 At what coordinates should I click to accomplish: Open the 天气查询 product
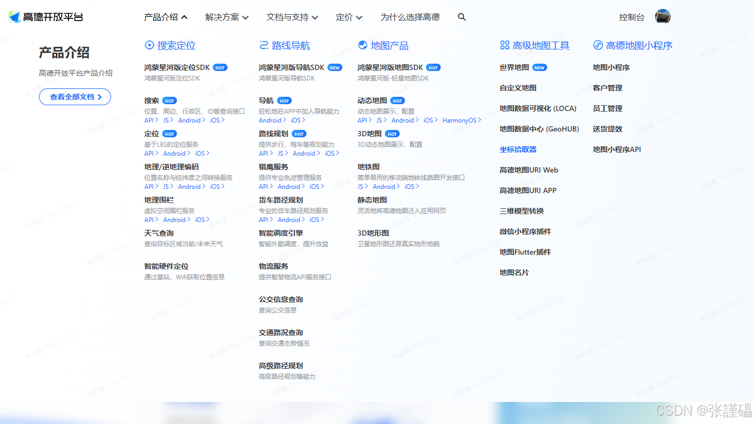pos(159,233)
